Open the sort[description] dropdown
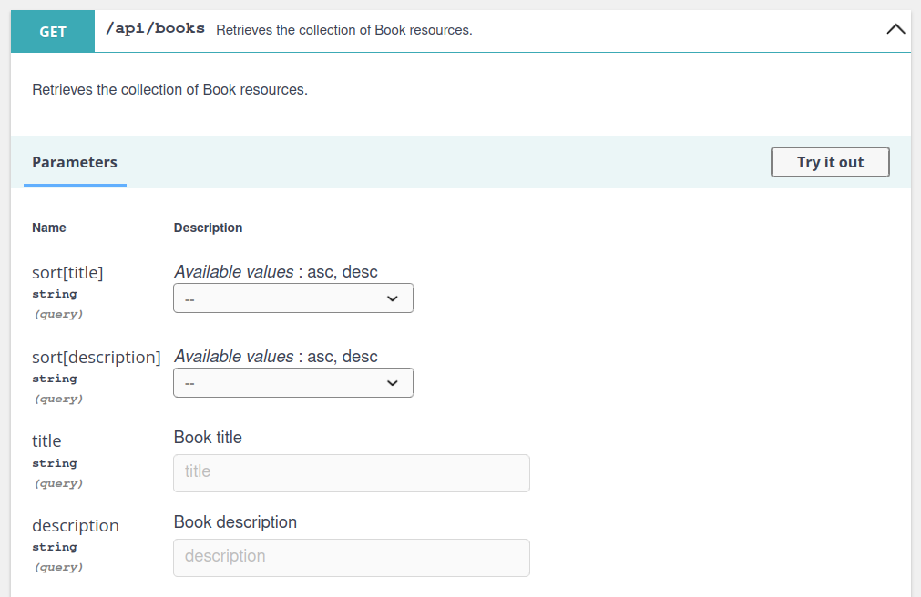 click(292, 382)
